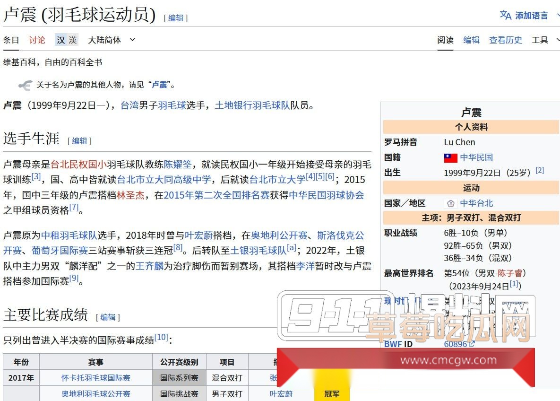560x401 pixels.
Task: Click the 奥地利羽毛球公开赛 link in results table
Action: coord(95,393)
